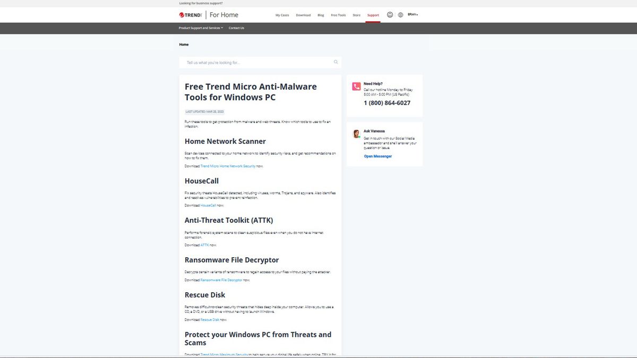The width and height of the screenshot is (637, 358).
Task: Click the magnifying glass search icon
Action: point(335,62)
